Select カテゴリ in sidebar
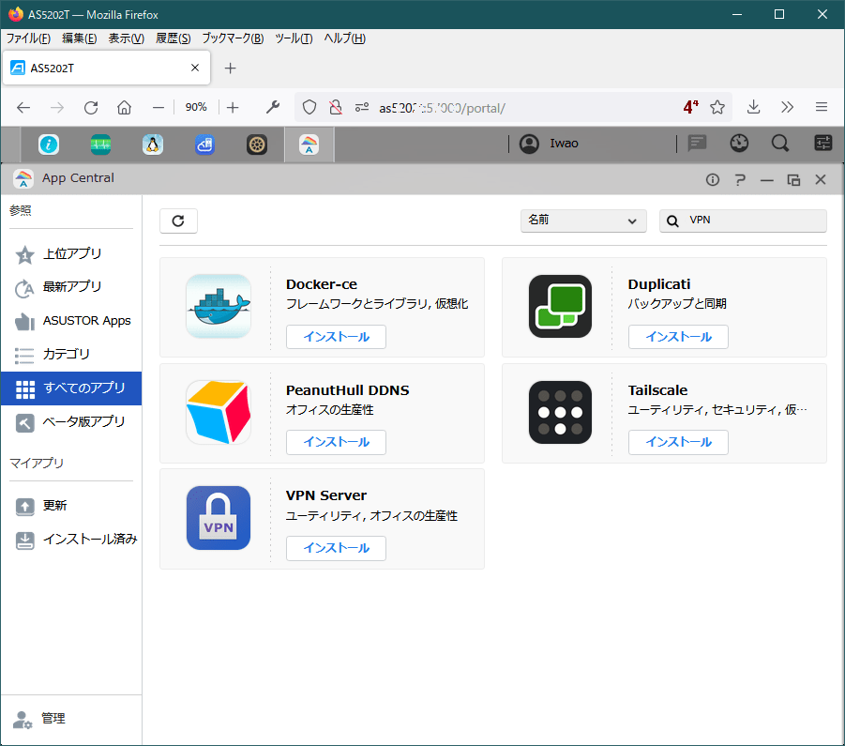This screenshot has height=746, width=845. click(x=71, y=354)
